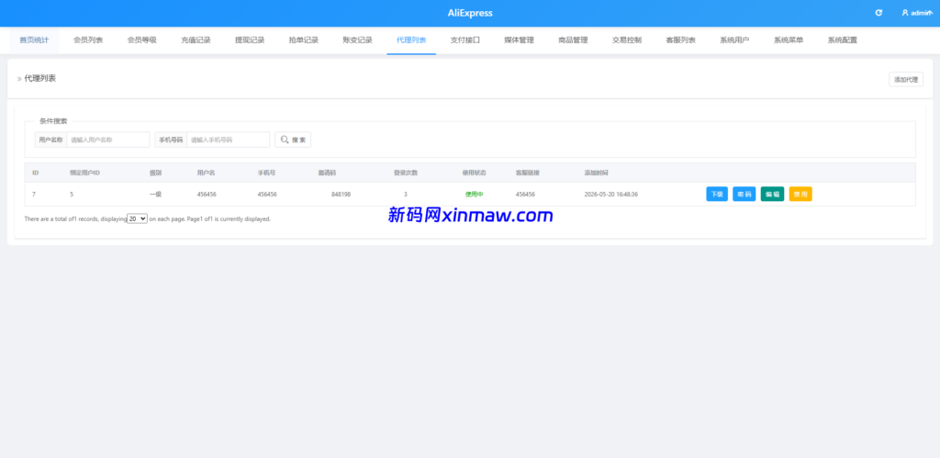940x458 pixels.
Task: Click the green 编辑 button
Action: click(x=772, y=195)
